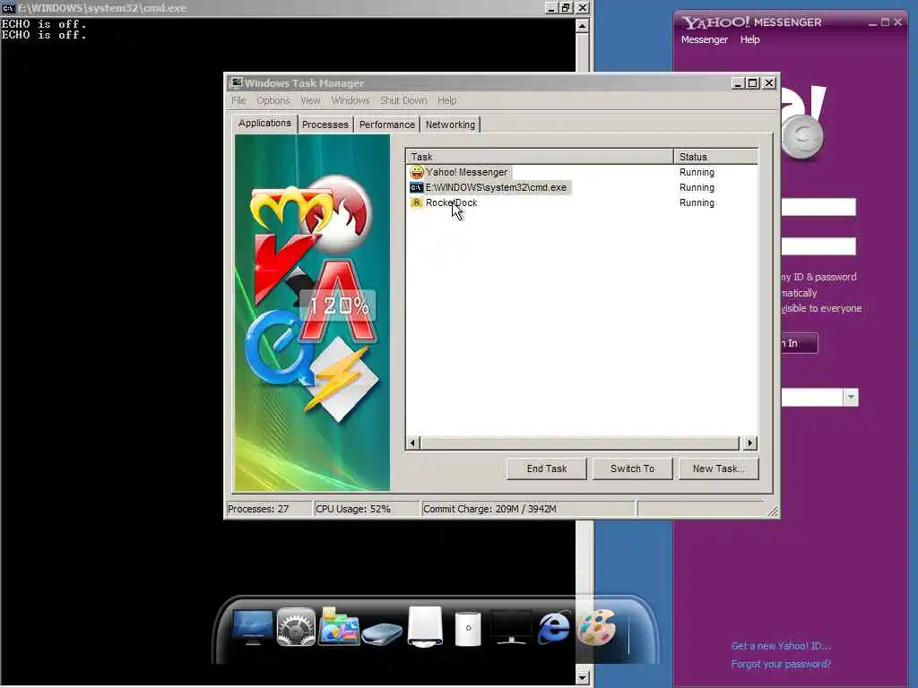Click Running status of RocketDock row
The height and width of the screenshot is (688, 918).
coord(697,202)
